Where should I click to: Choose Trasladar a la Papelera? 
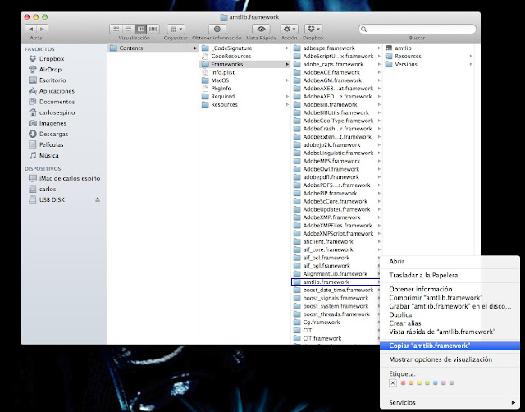pos(450,275)
